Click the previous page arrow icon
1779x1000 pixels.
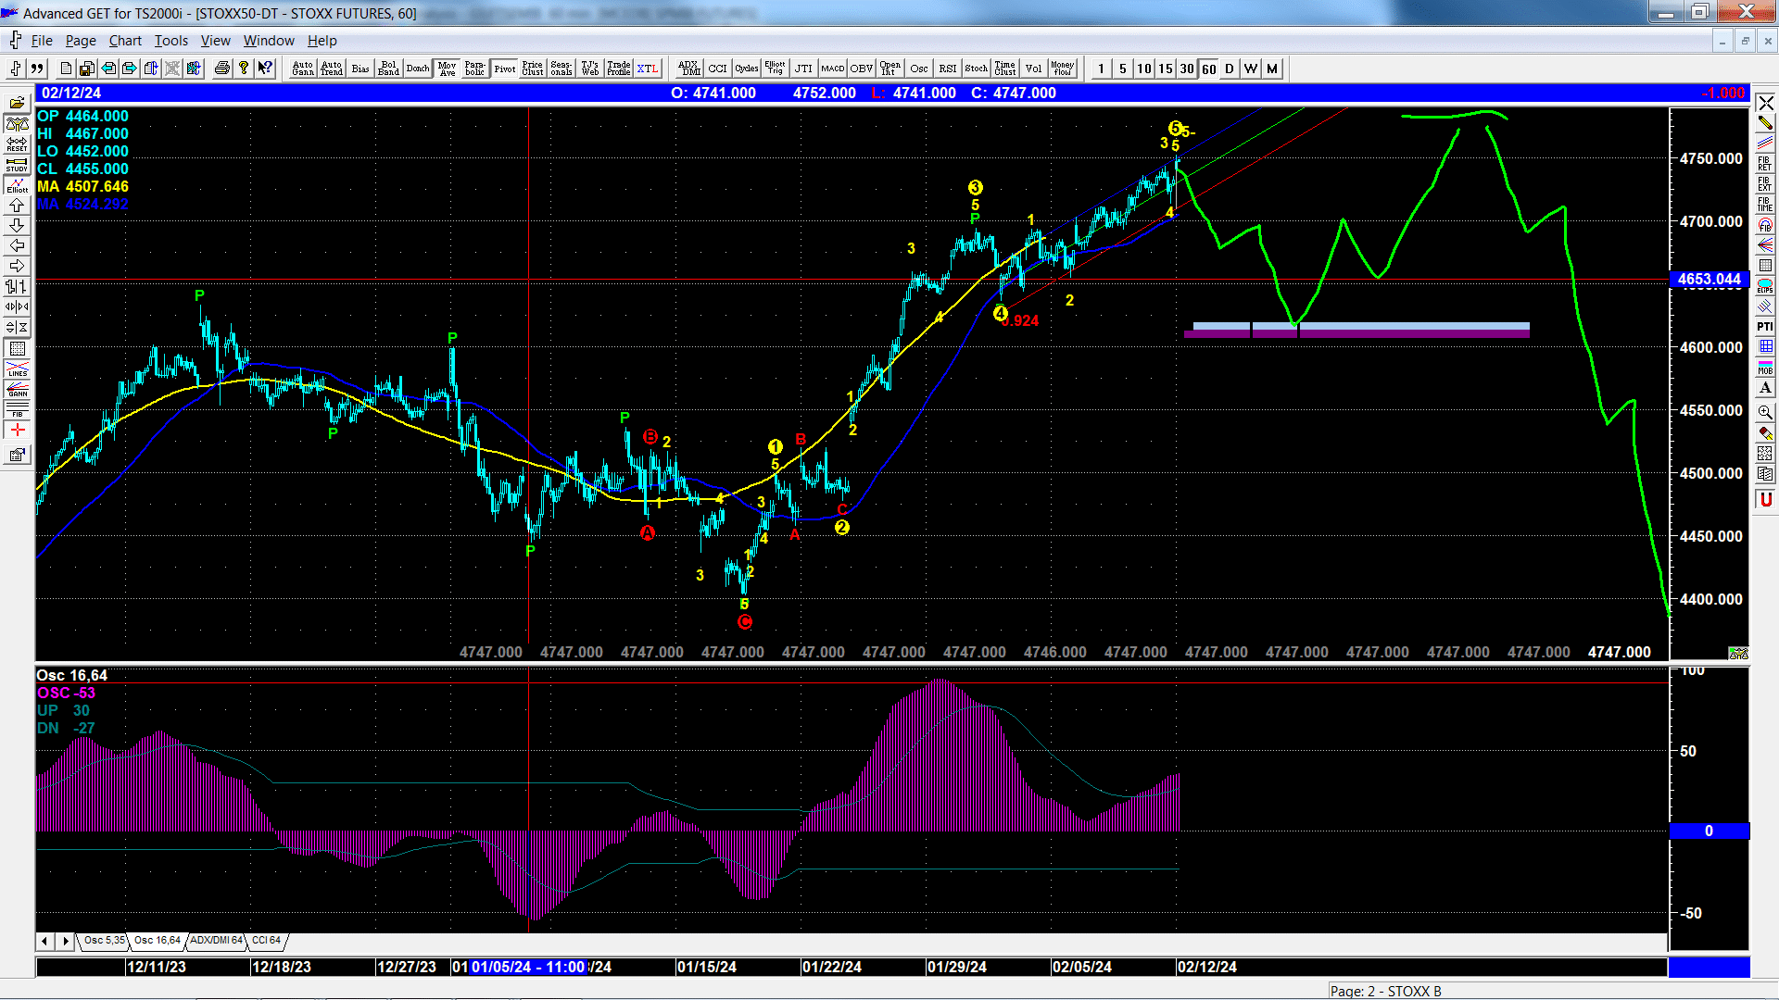pyautogui.click(x=108, y=69)
